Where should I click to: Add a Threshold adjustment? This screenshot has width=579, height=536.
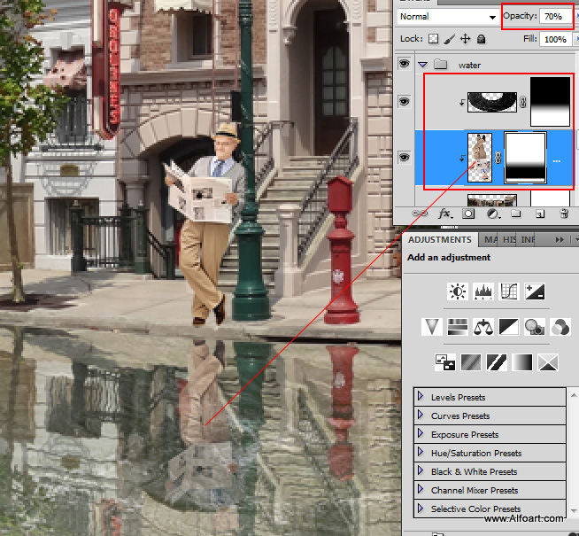pos(497,362)
